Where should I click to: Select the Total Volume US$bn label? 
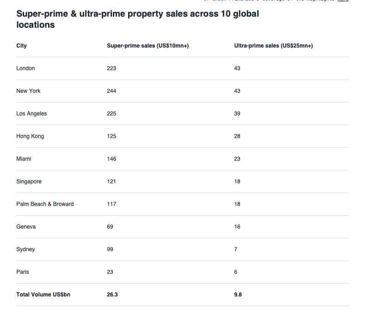[43, 295]
